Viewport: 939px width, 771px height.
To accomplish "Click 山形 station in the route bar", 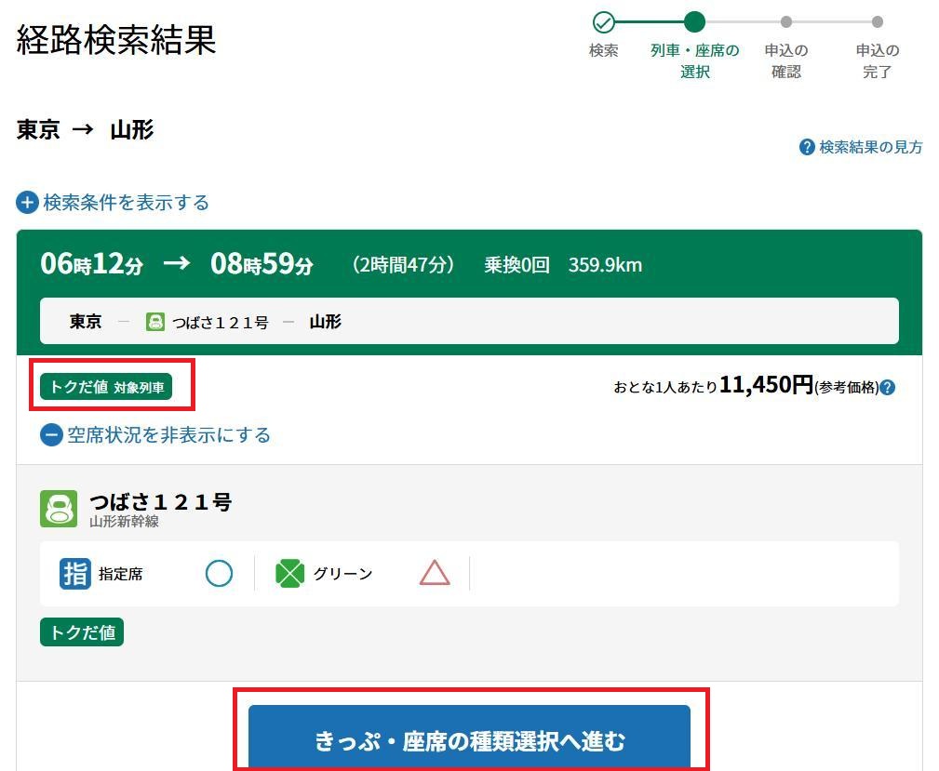I will [x=325, y=322].
